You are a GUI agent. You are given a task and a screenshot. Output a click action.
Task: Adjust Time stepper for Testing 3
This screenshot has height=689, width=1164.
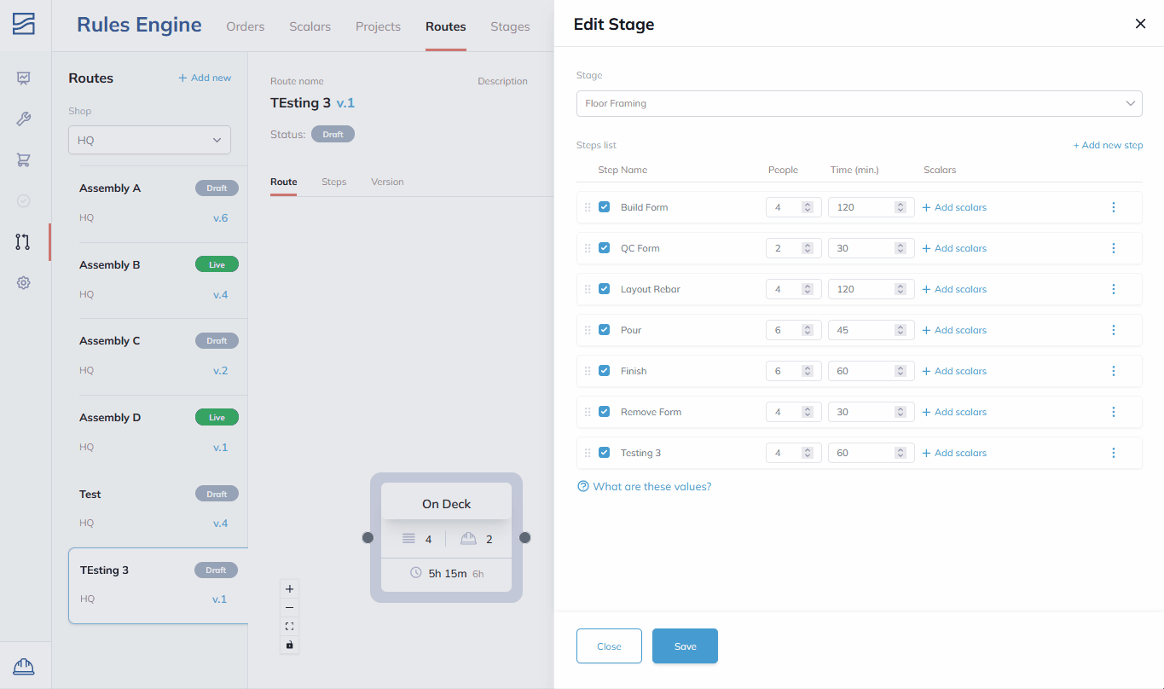(901, 453)
